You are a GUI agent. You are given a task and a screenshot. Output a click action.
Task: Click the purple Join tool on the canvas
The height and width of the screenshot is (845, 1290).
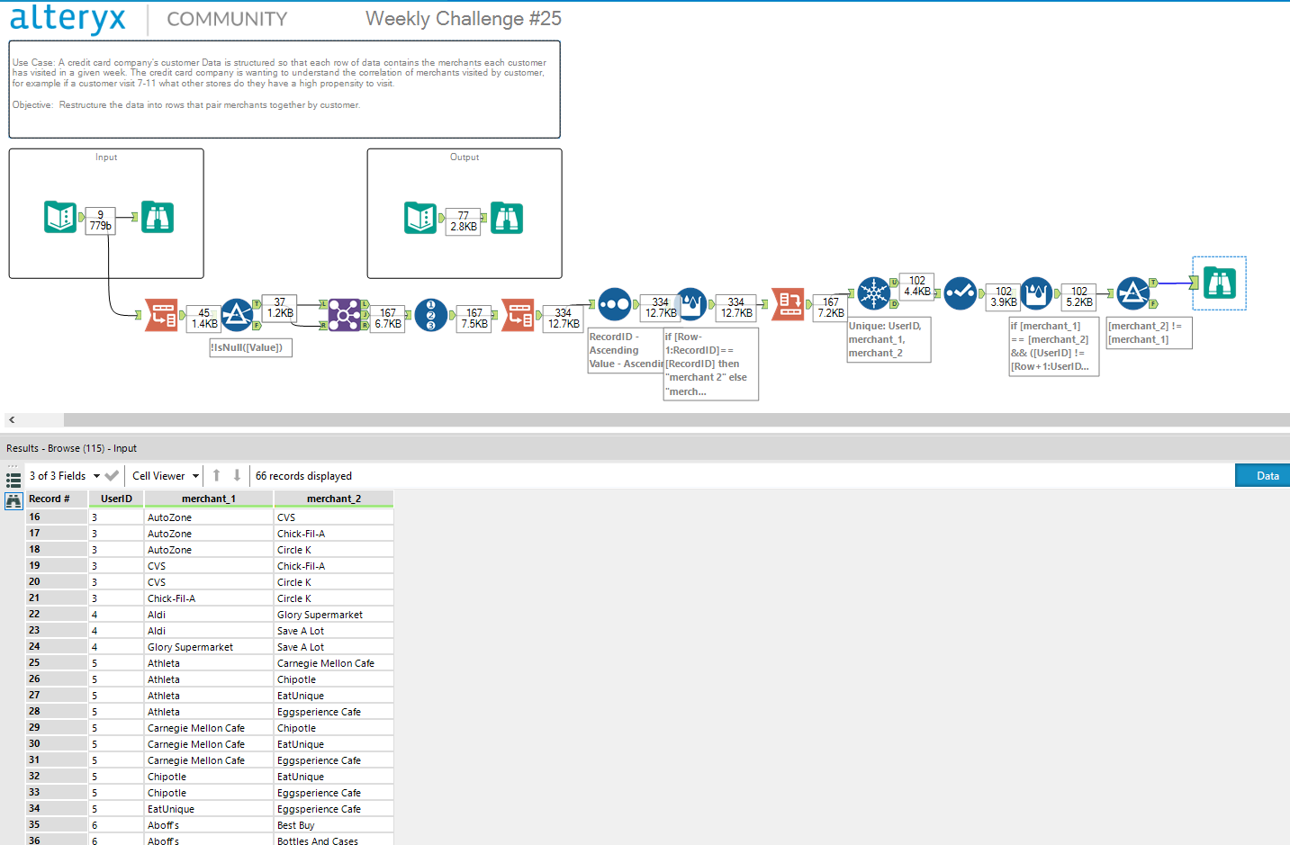(x=344, y=315)
